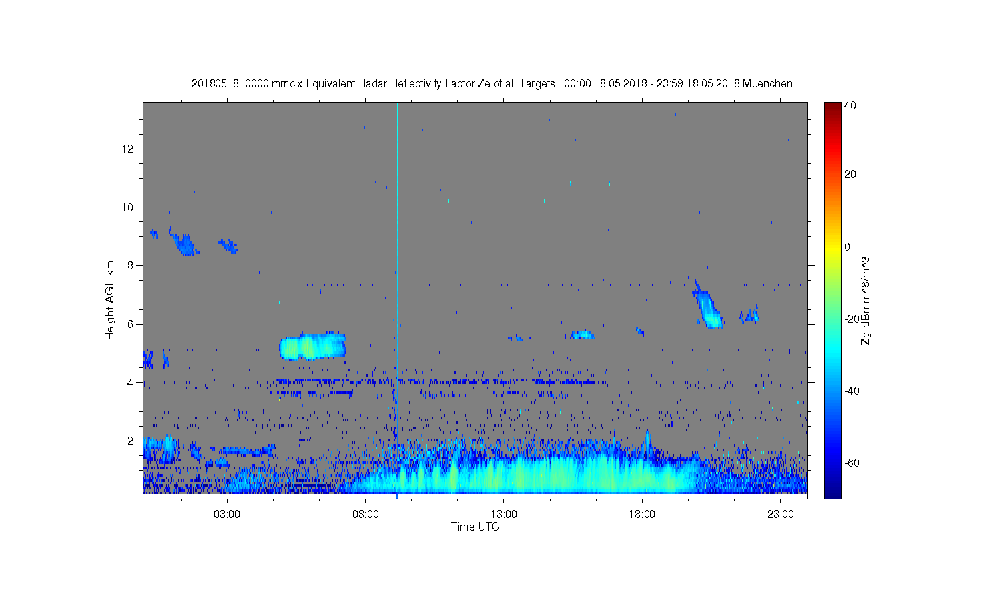Click the 23:00 time tick label
1001x600 pixels.
781,515
